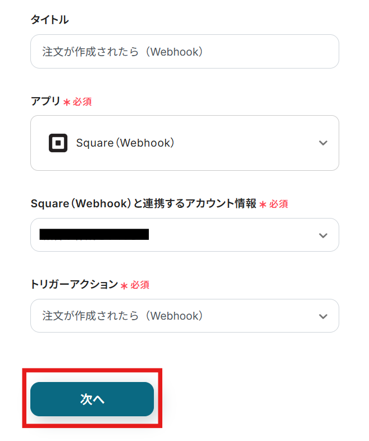Click the 必須 tag next to アプリ
Viewport: 369px width, 441px height.
tap(82, 102)
